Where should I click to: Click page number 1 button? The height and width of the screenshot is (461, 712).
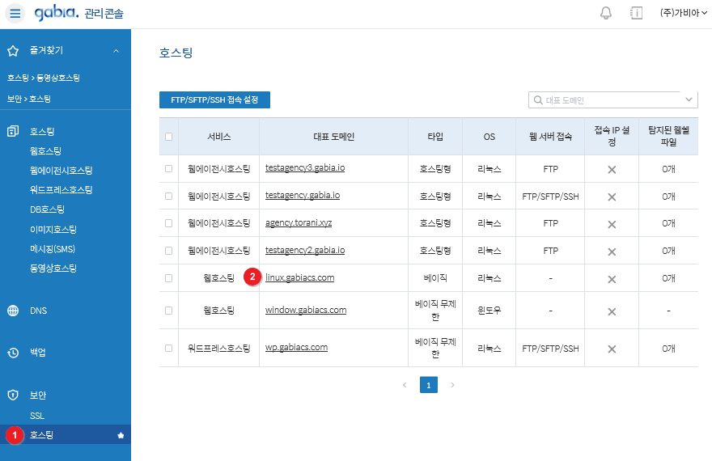tap(429, 385)
